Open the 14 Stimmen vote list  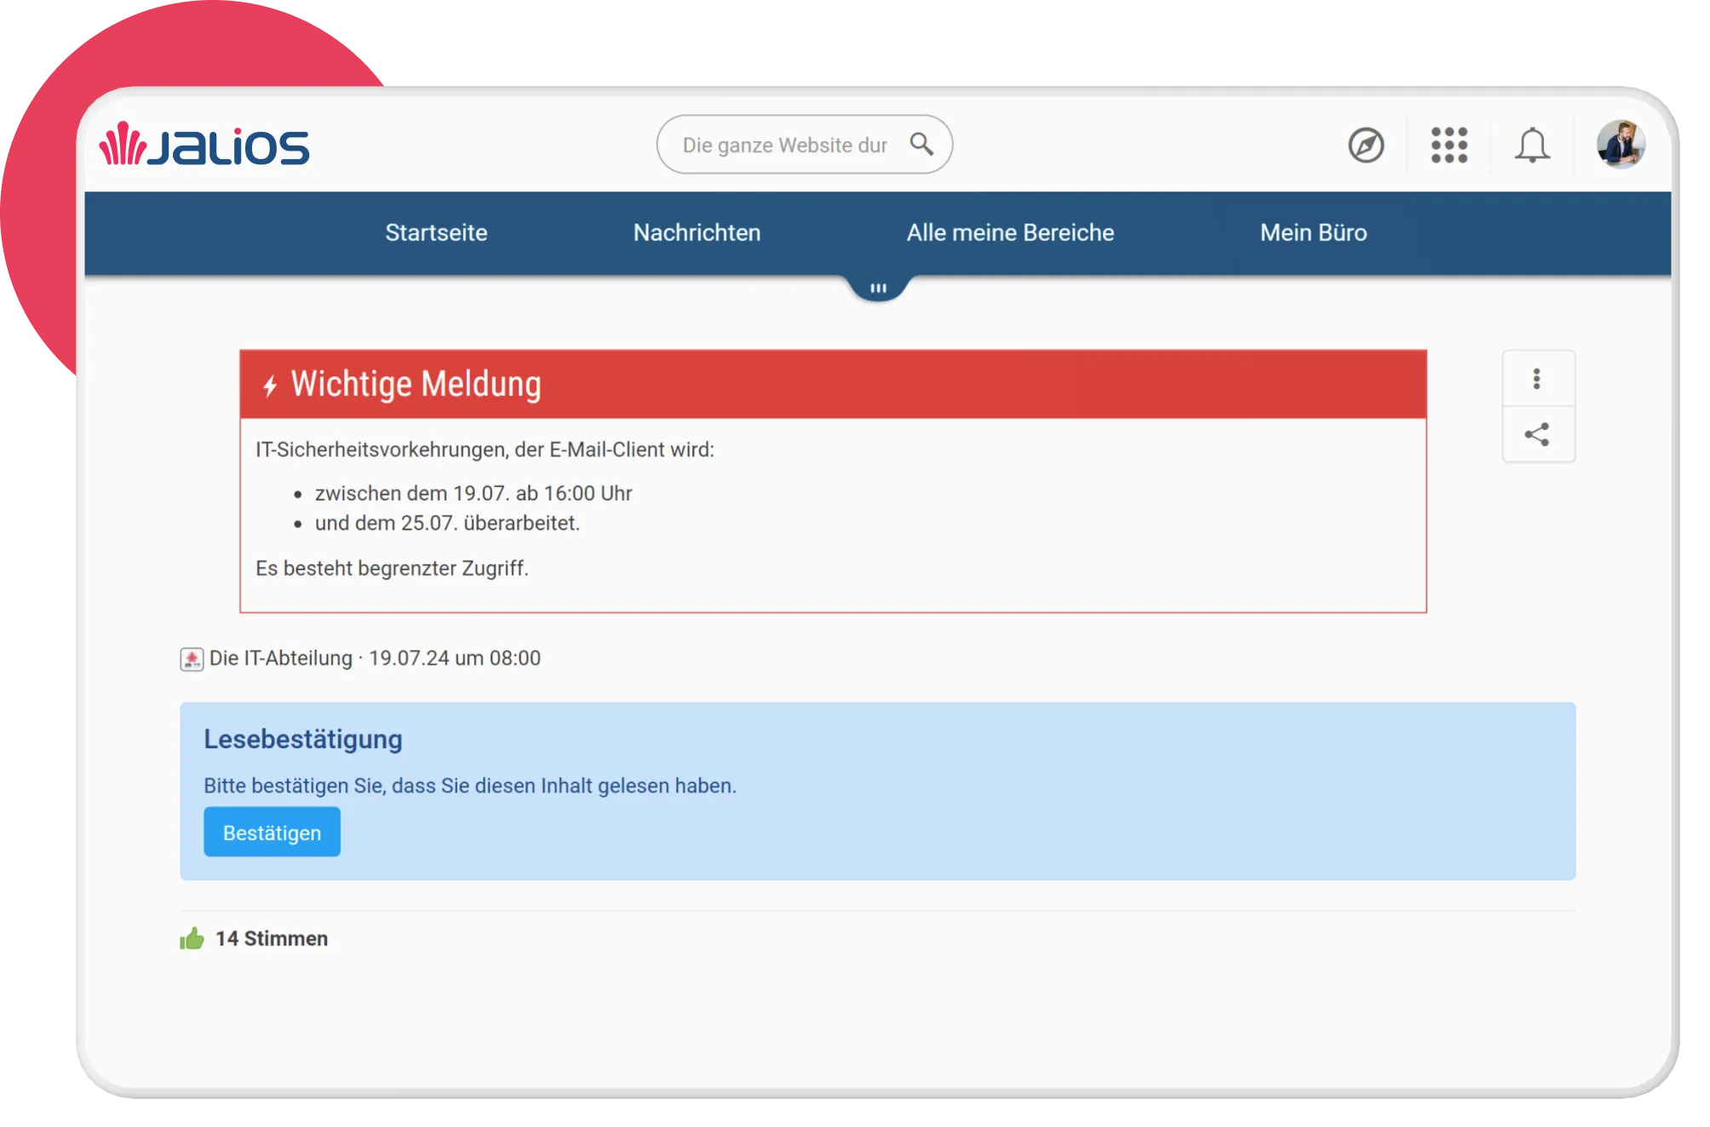click(x=272, y=938)
